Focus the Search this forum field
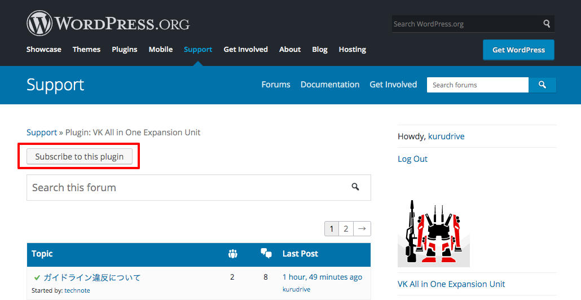 click(x=186, y=187)
